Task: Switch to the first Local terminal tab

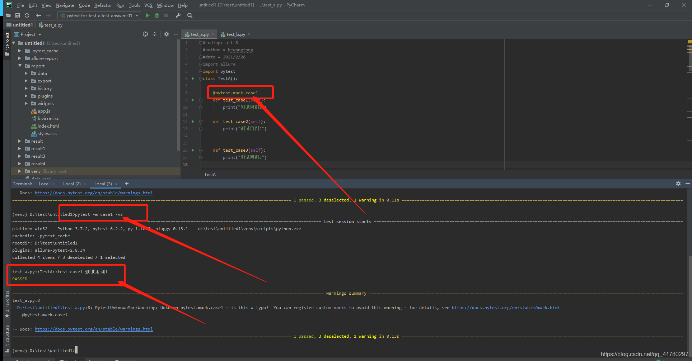Action: point(44,184)
